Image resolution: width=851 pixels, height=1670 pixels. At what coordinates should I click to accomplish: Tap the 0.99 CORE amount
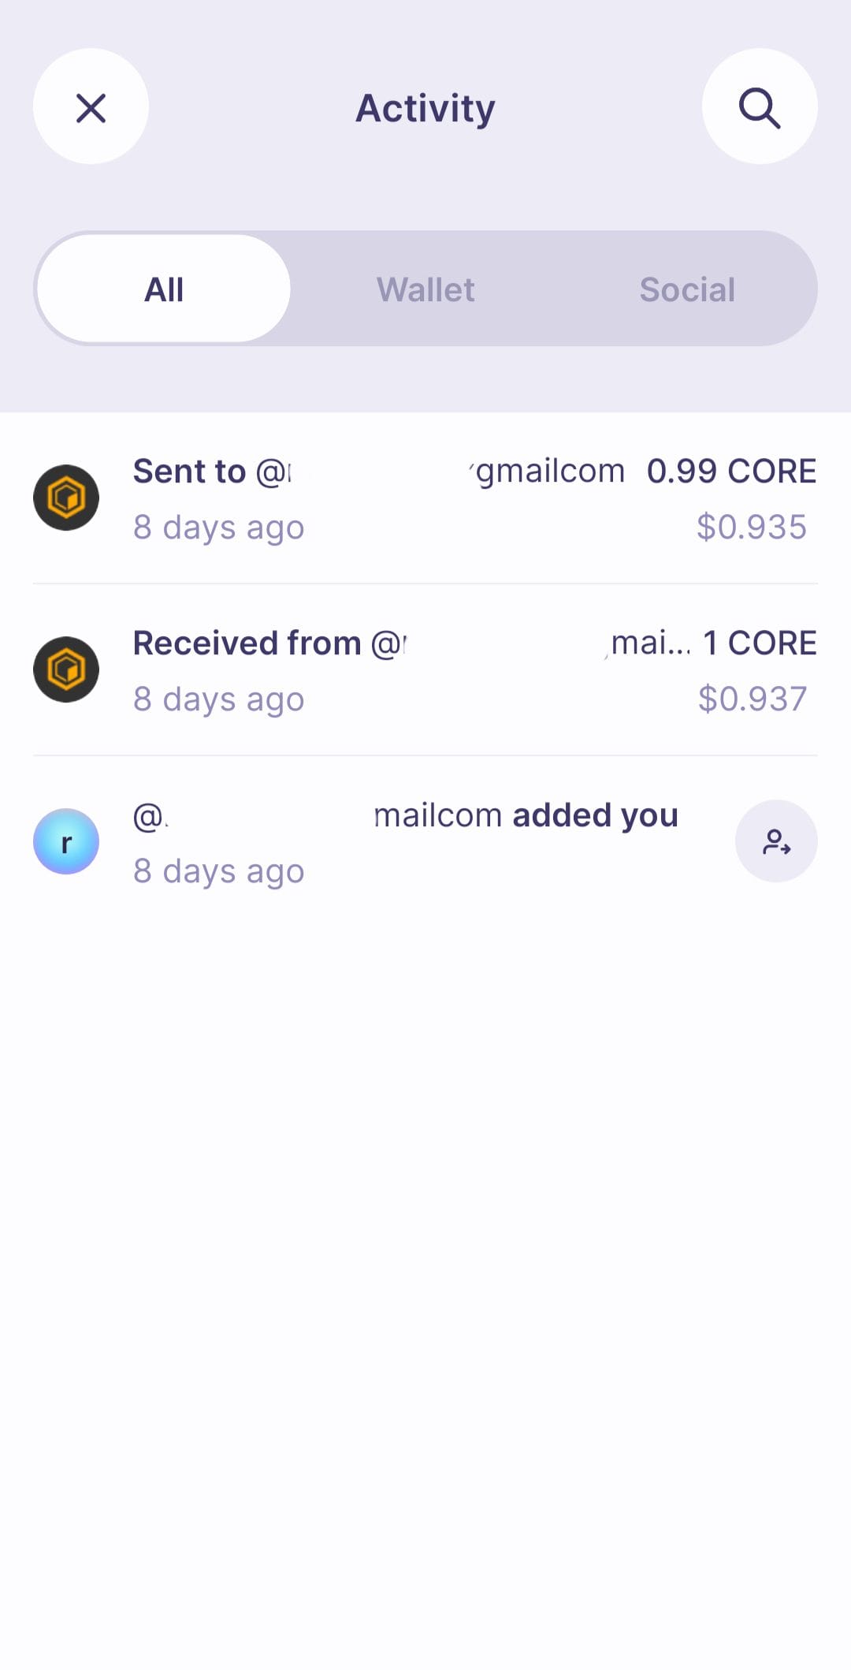click(731, 471)
